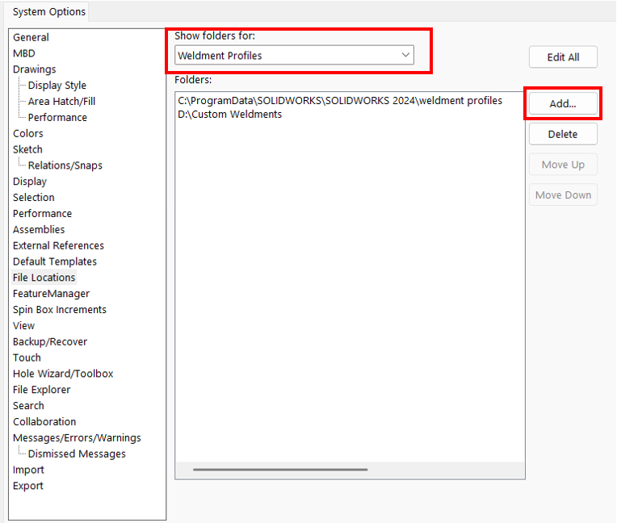Select Backup/Recover in the options tree
This screenshot has height=527, width=617.
pyautogui.click(x=50, y=341)
